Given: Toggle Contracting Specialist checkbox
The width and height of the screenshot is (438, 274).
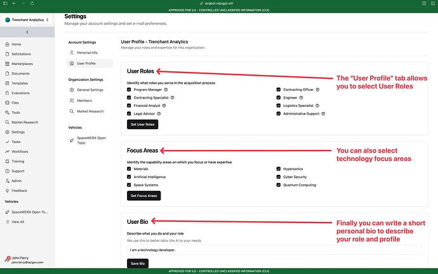Looking at the screenshot, I should [129, 98].
